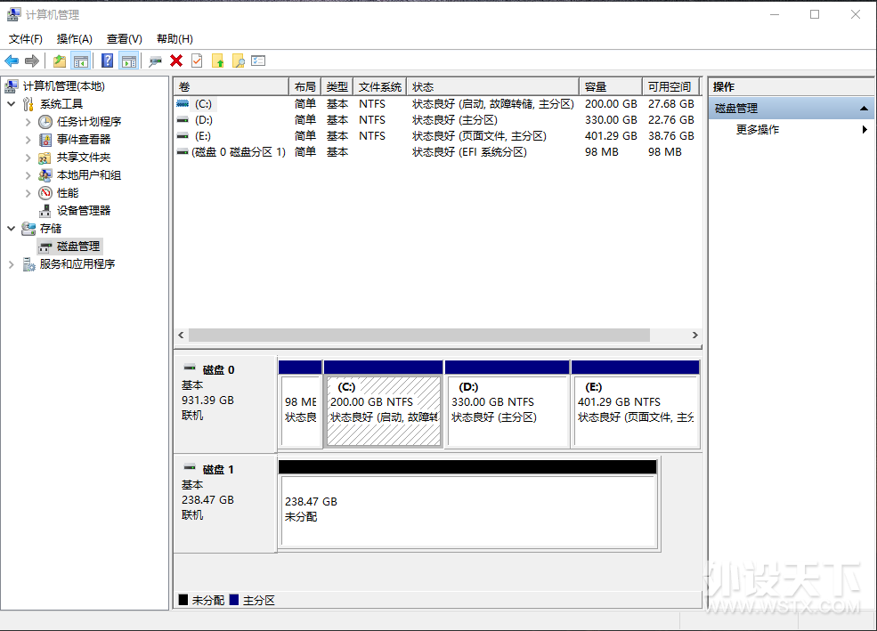Click the (E:) volume icon in list

click(x=183, y=135)
